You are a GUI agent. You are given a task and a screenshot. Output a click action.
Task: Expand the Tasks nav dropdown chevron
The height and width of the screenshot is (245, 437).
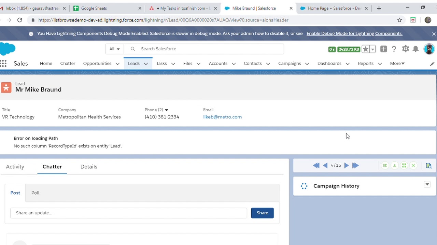click(173, 64)
